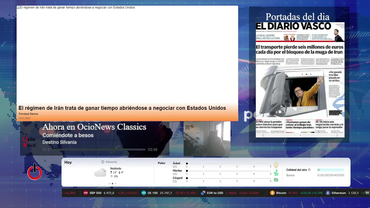The image size is (370, 208).
Task: Click the S&P 500 red badge icon
Action: click(86, 193)
